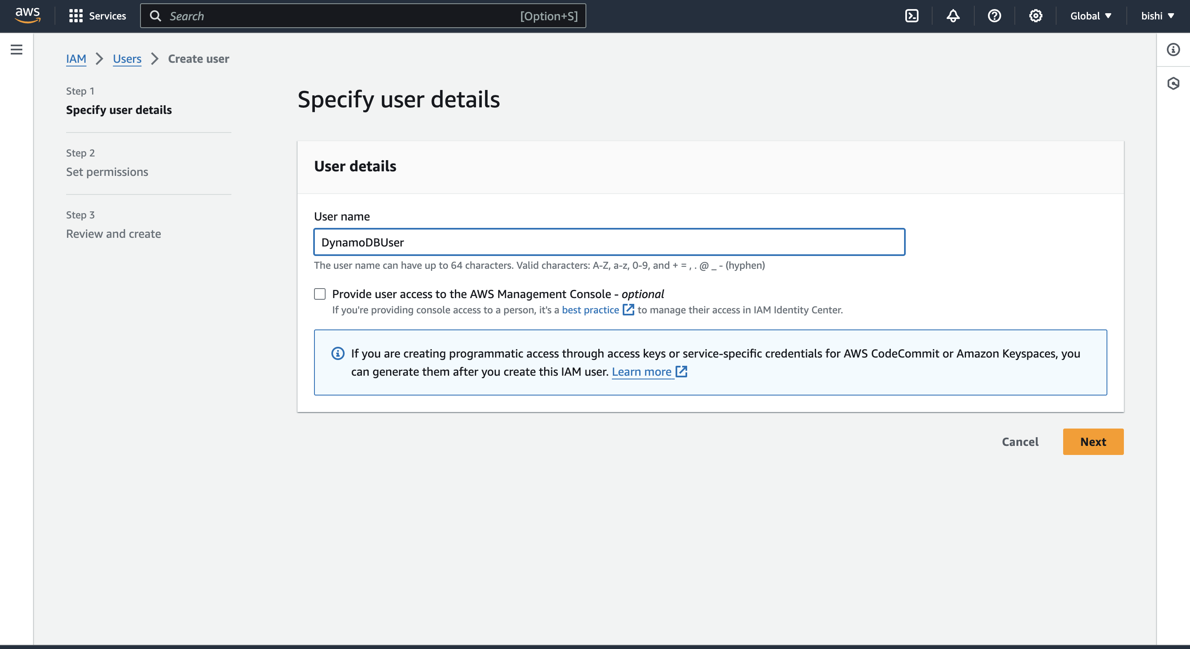Expand the bishi account dropdown
Image resolution: width=1190 pixels, height=649 pixels.
tap(1159, 16)
